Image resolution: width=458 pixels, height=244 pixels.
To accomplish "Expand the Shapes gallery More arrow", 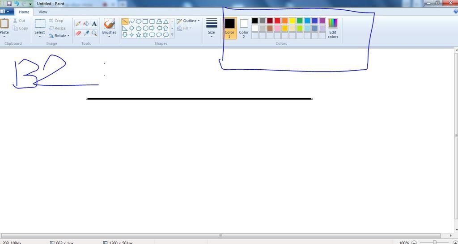I will coord(172,35).
